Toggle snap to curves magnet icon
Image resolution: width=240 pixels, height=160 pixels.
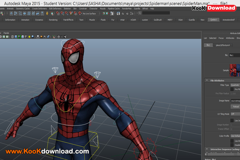coord(62,14)
